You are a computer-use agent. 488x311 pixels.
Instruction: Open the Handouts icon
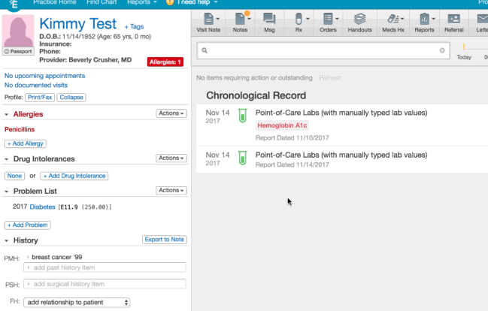pos(359,23)
